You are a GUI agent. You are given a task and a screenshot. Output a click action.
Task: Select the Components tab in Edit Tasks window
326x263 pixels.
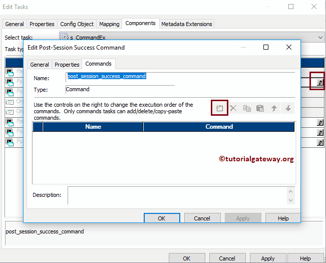click(x=140, y=23)
